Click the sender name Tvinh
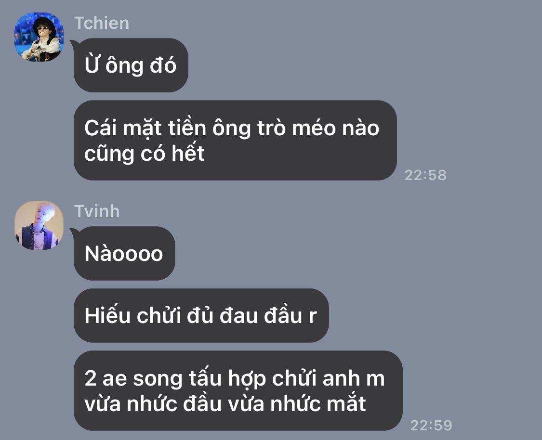The height and width of the screenshot is (440, 542). tap(97, 211)
